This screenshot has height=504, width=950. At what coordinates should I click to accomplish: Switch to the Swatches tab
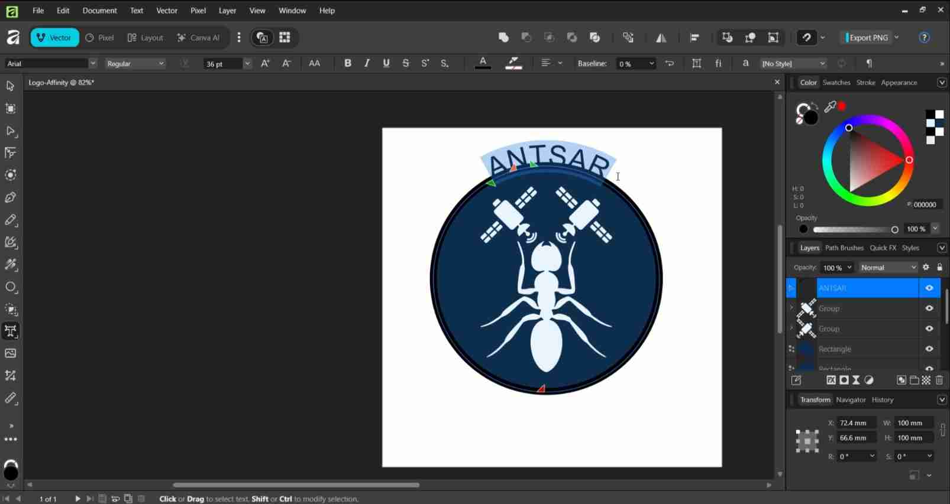tap(836, 83)
